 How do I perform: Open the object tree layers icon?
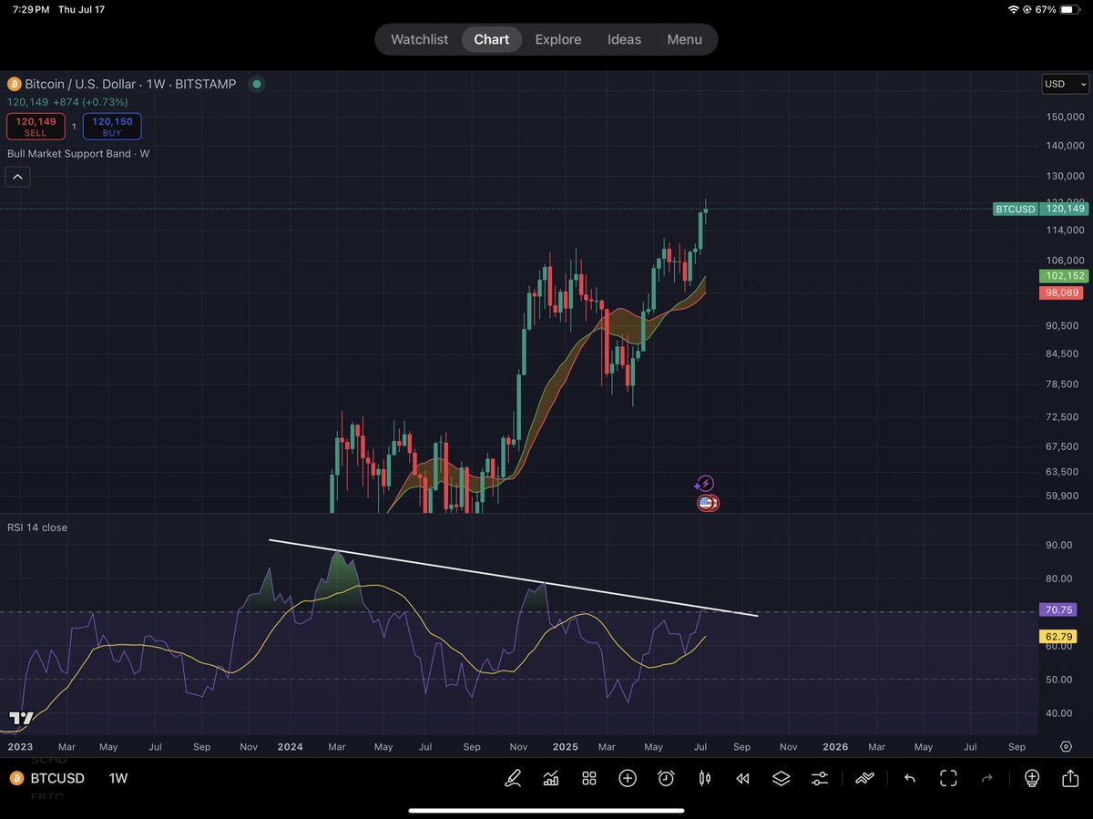pos(781,778)
